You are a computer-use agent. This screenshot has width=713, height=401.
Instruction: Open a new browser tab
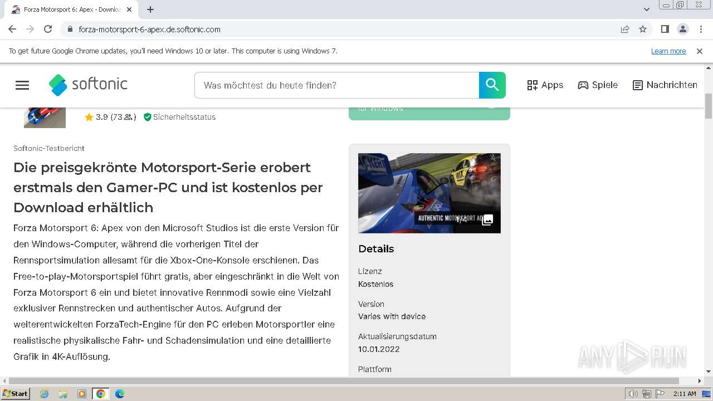coord(150,9)
